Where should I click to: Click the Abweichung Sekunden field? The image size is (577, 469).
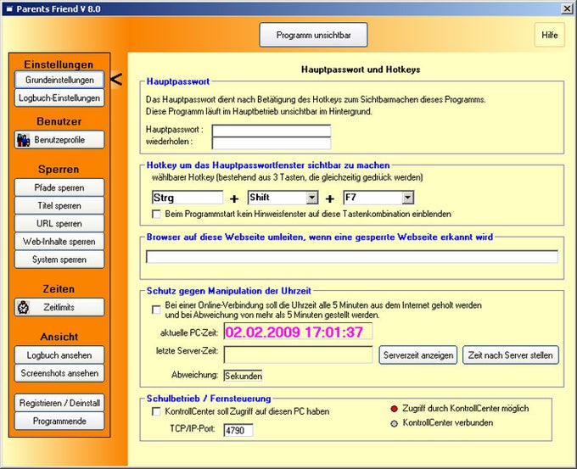(x=243, y=376)
